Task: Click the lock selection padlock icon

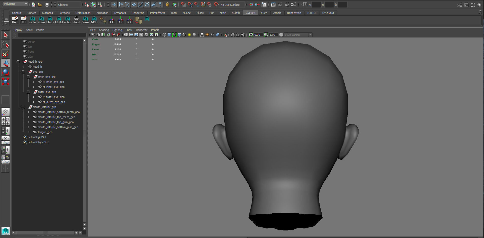Action: 167,5
